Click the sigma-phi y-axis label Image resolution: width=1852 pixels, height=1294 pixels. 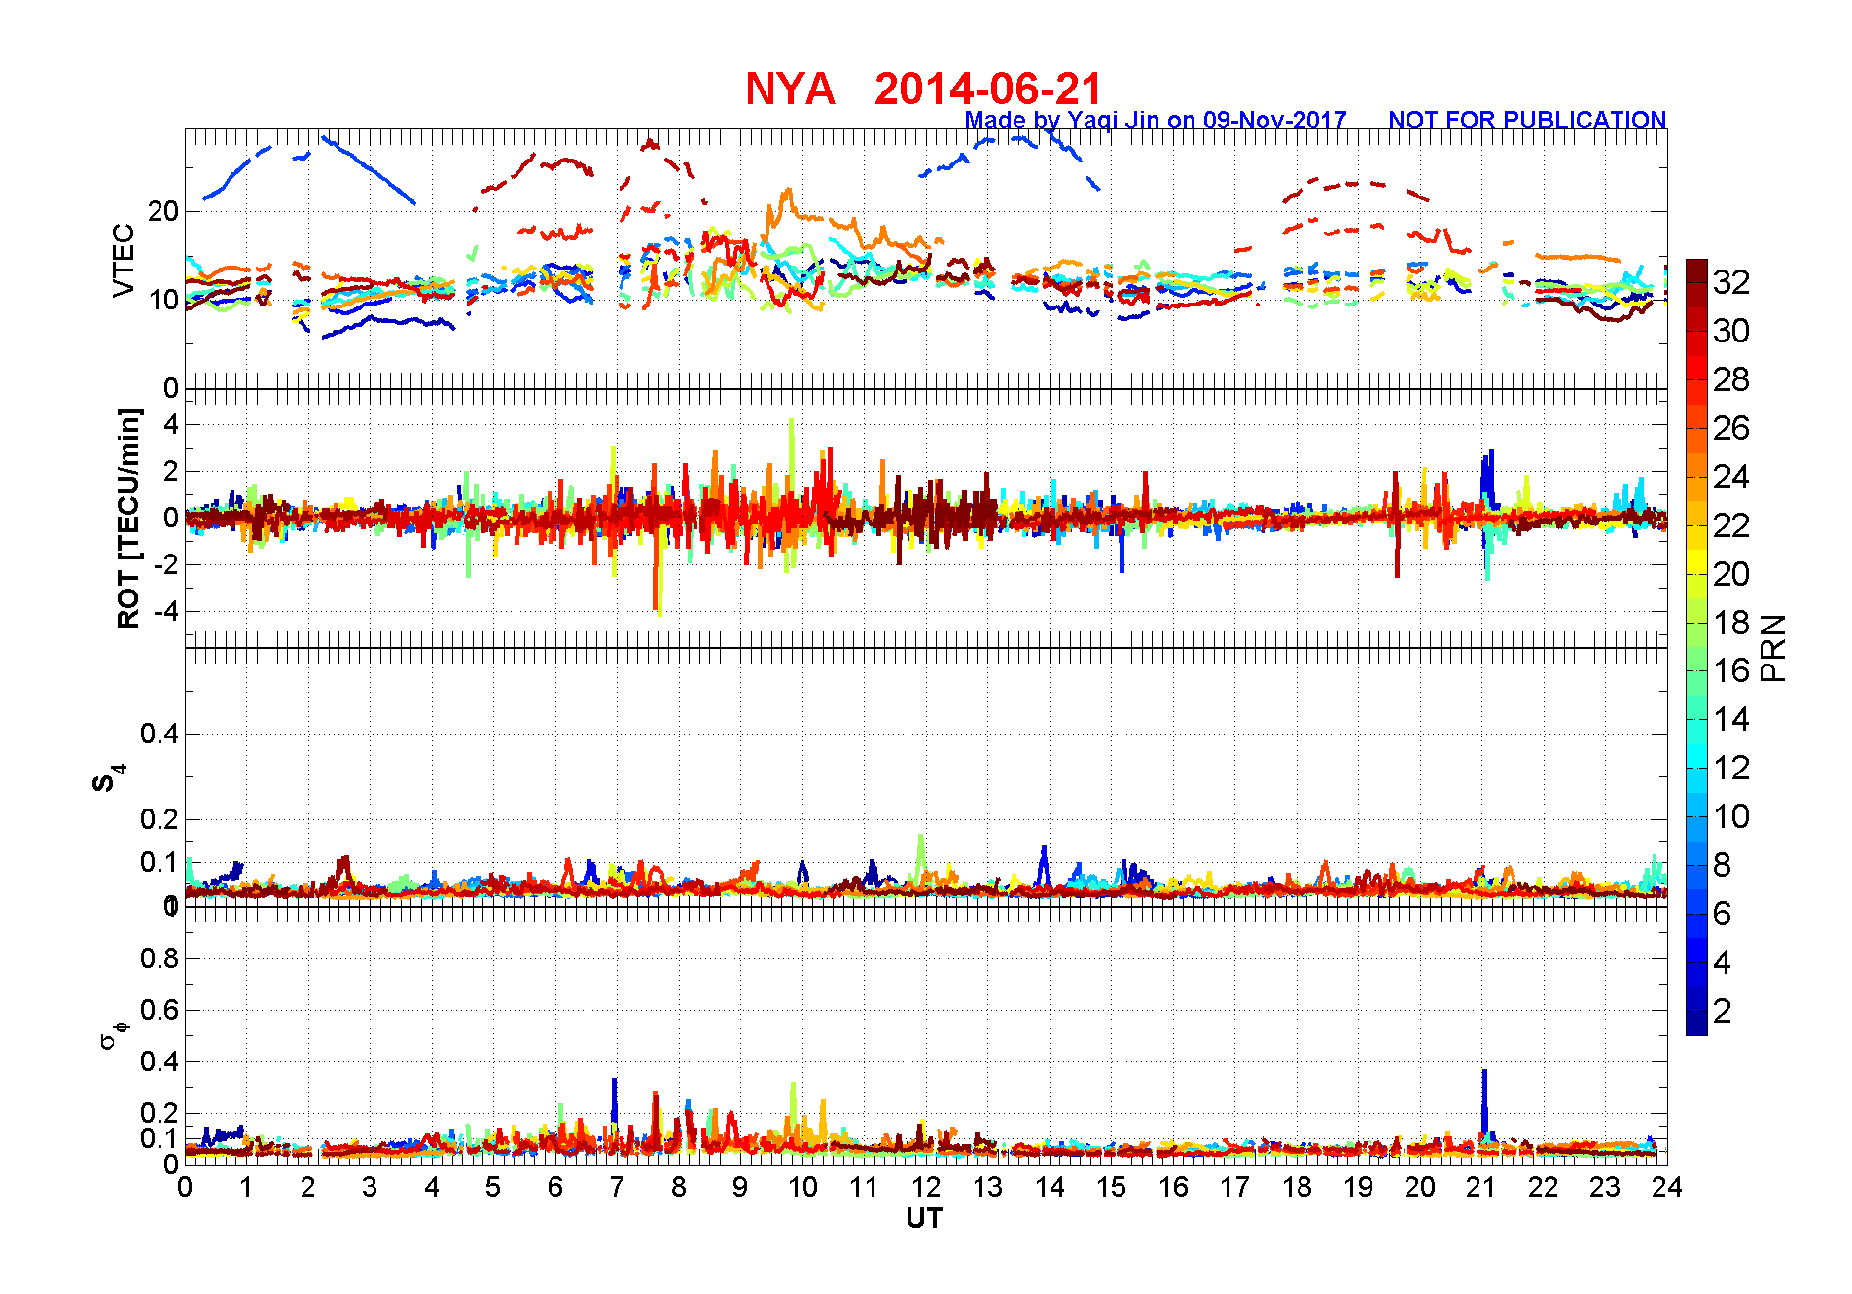tap(113, 1033)
